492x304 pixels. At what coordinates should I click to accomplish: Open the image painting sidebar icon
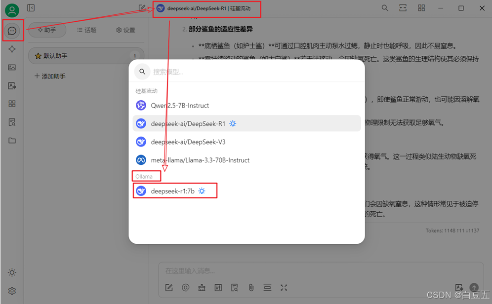click(12, 68)
